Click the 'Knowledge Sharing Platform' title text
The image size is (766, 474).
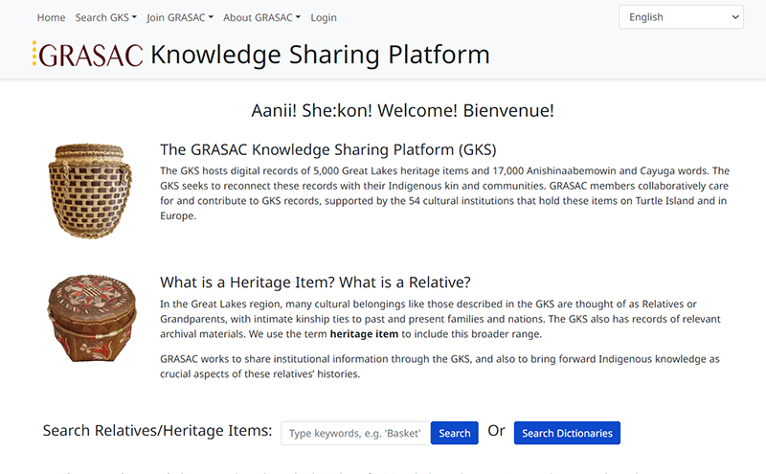pos(320,55)
